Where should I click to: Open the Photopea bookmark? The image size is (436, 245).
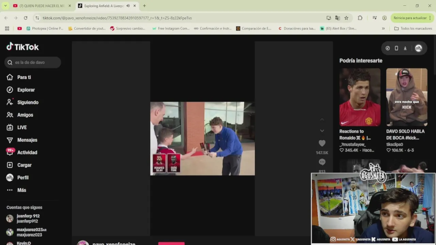click(45, 29)
